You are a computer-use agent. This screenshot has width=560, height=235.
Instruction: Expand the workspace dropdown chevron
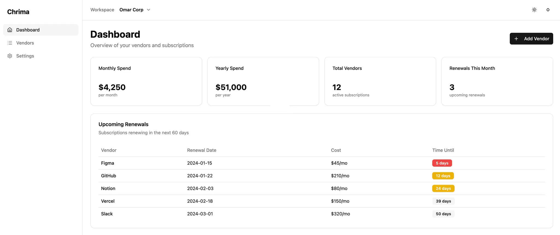click(x=148, y=10)
